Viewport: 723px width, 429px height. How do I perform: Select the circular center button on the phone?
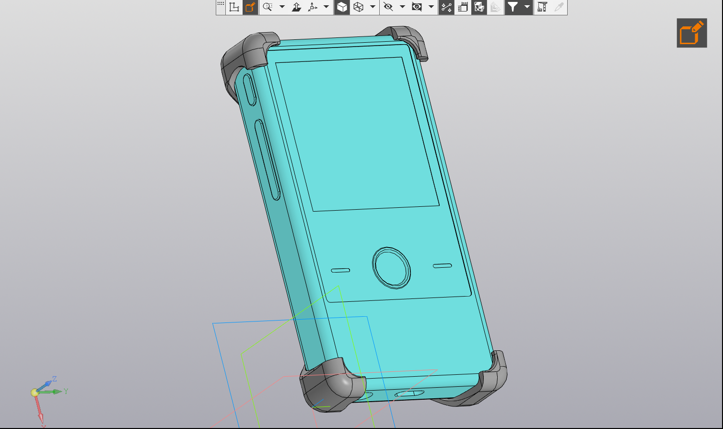coord(392,268)
